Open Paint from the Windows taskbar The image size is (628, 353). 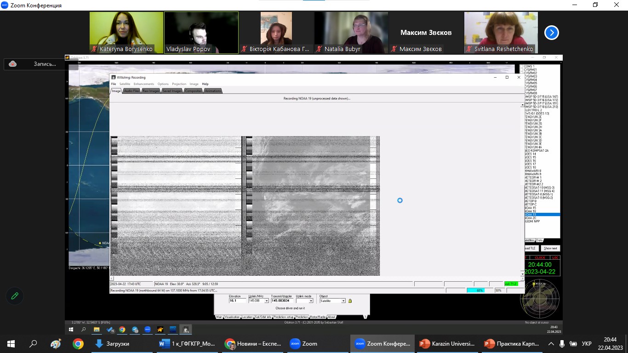pos(55,343)
